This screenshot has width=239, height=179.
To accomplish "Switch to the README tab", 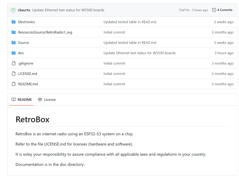I will pyautogui.click(x=22, y=99).
